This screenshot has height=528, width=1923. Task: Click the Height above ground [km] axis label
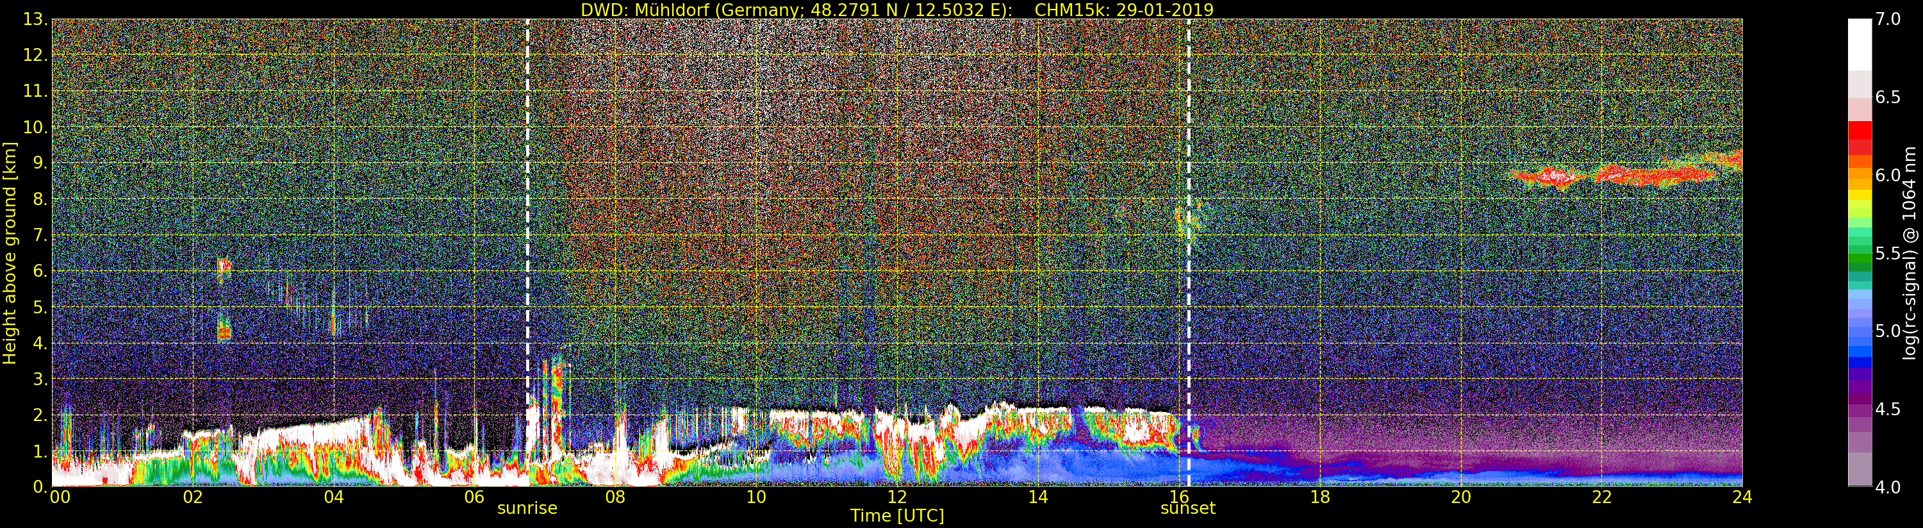tap(10, 252)
